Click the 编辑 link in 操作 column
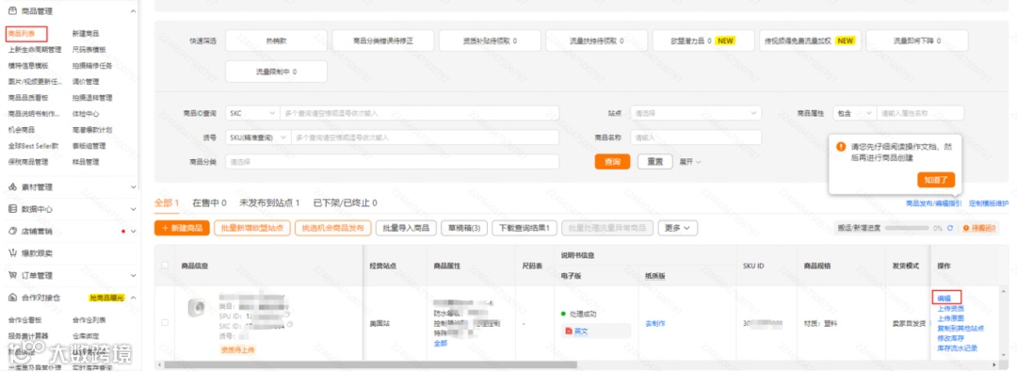The width and height of the screenshot is (1017, 372). 944,298
